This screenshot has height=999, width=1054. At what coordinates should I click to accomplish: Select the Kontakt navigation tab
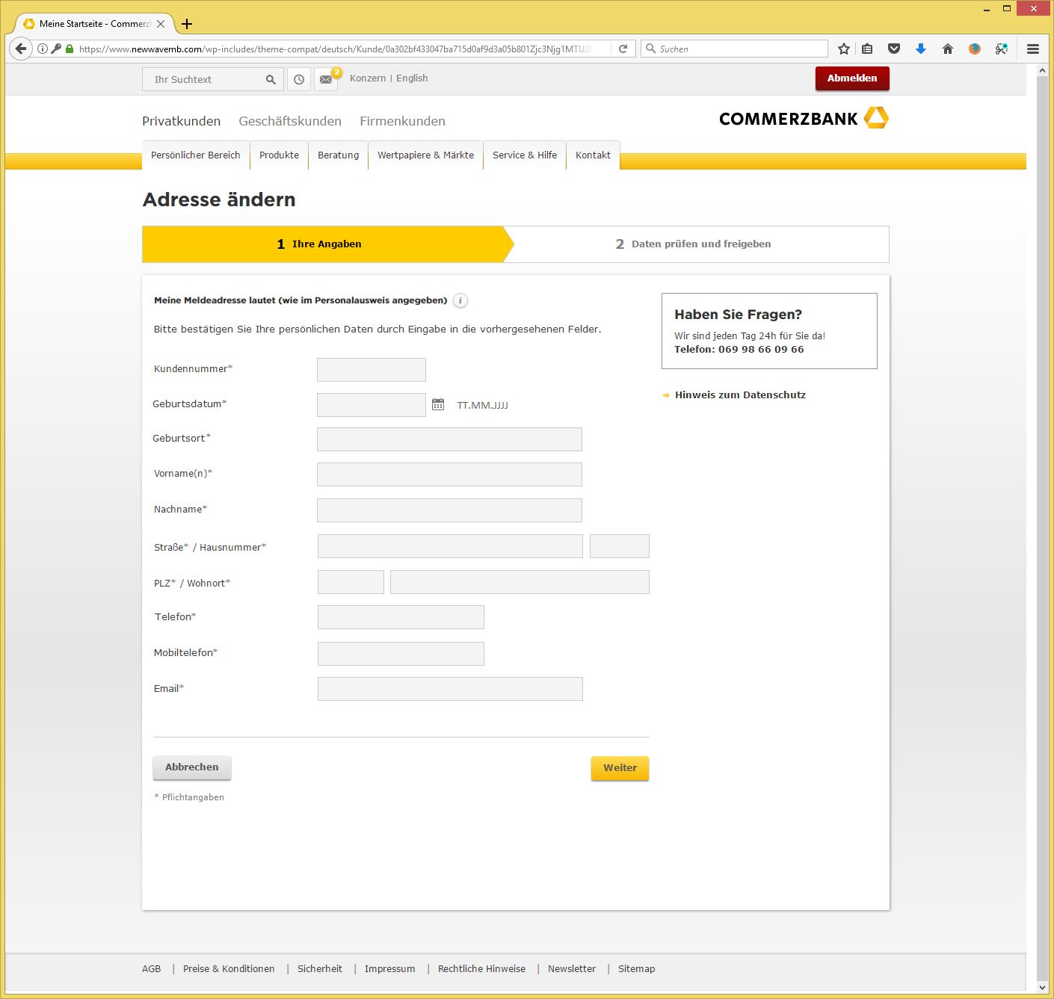coord(593,155)
